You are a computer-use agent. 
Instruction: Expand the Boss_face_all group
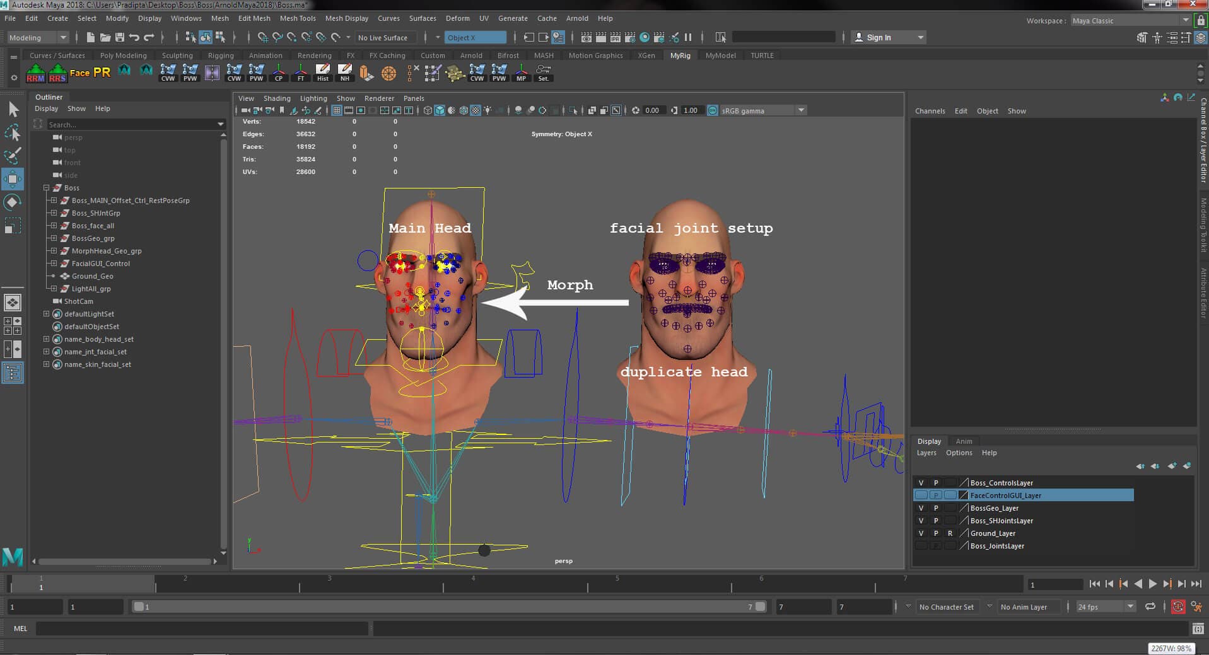[x=54, y=226]
